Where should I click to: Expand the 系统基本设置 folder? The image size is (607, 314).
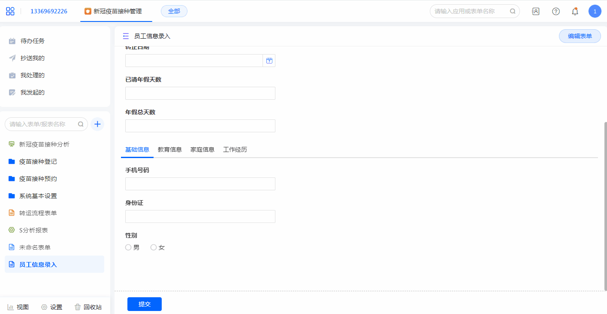pyautogui.click(x=38, y=196)
